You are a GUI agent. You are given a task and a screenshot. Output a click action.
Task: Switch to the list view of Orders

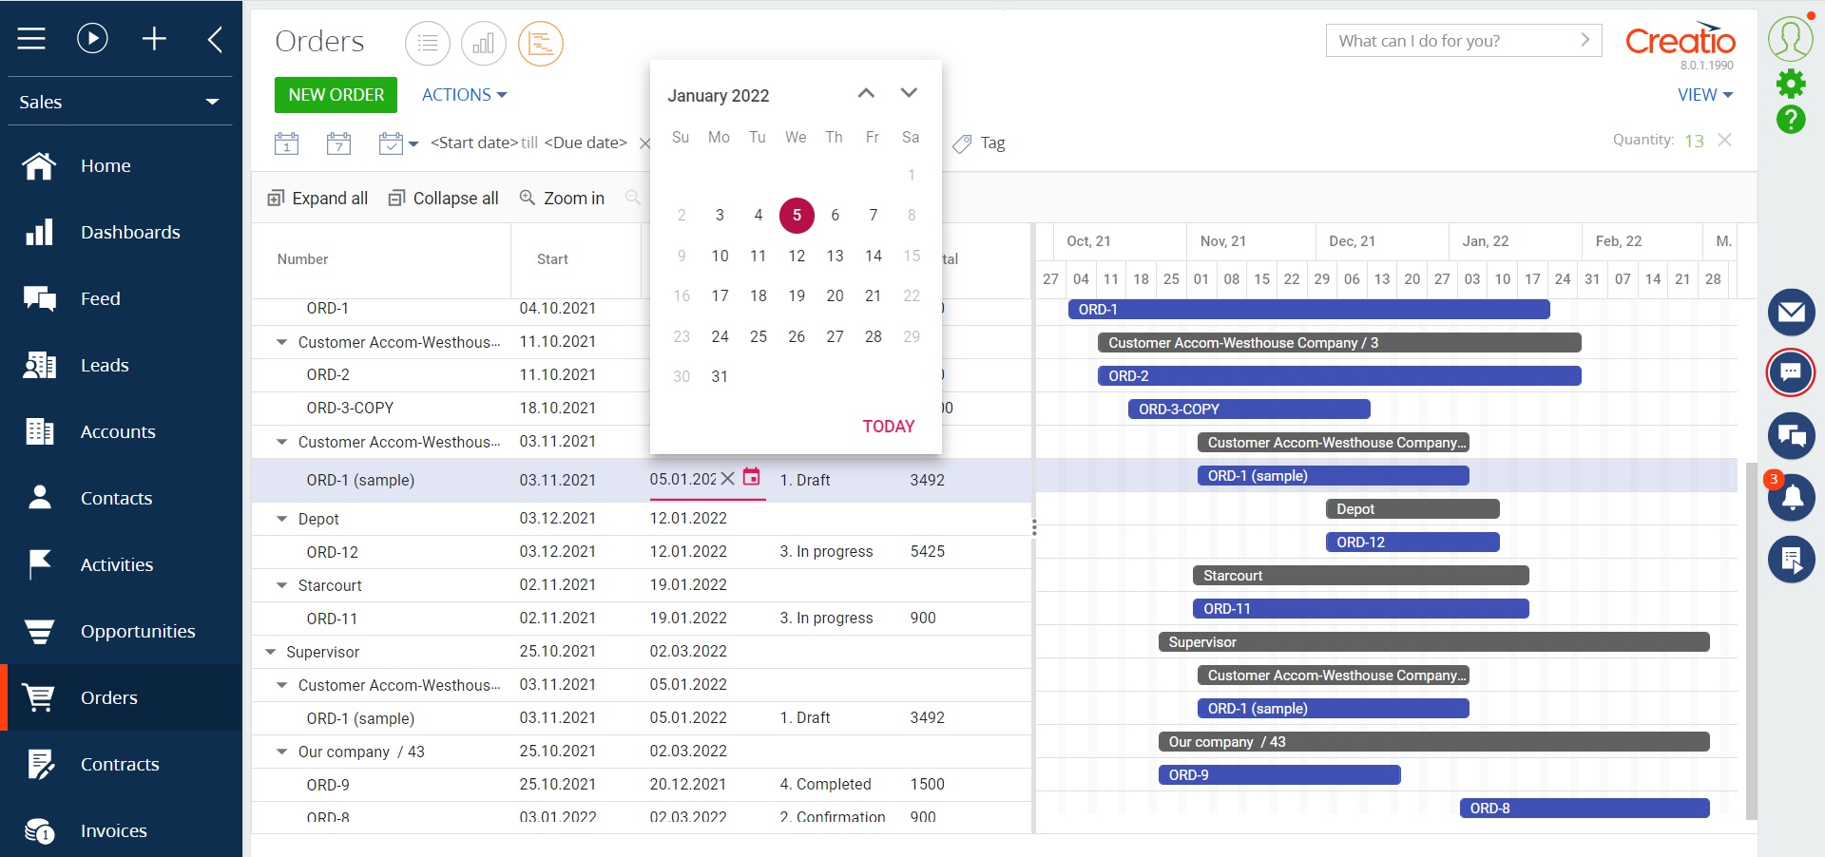click(x=427, y=43)
